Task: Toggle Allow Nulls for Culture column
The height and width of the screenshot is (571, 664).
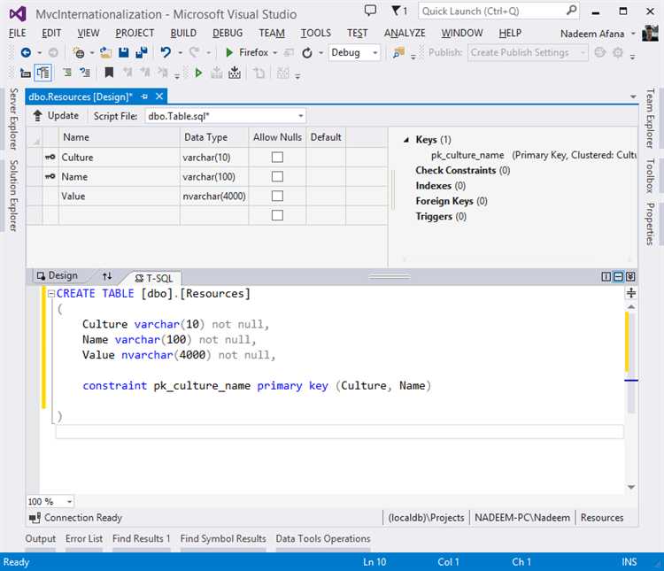Action: (x=277, y=157)
